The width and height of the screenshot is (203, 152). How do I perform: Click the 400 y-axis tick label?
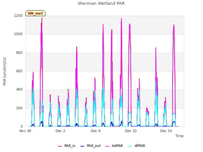click(x=19, y=90)
